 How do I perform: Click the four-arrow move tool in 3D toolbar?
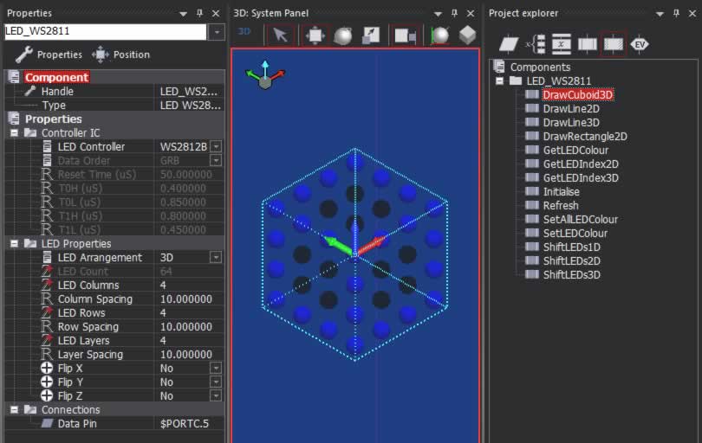click(x=315, y=35)
